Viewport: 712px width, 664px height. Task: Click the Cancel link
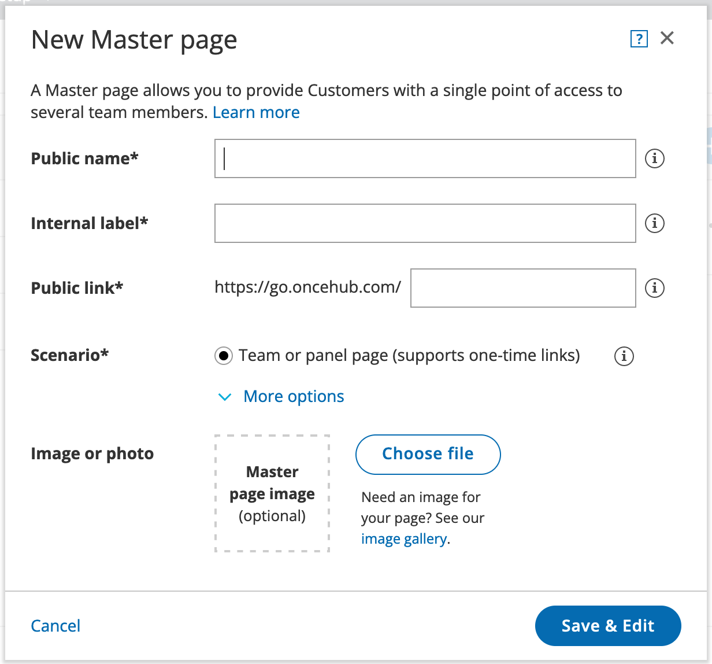(x=55, y=626)
